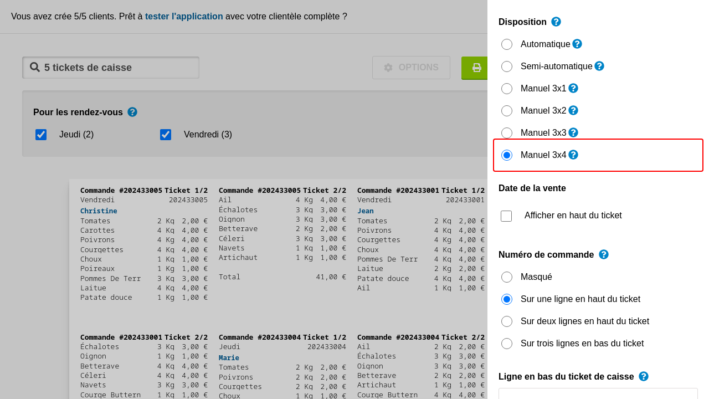The image size is (709, 399).
Task: Choose Sur deux lignes en haut du ticket
Action: tap(507, 321)
